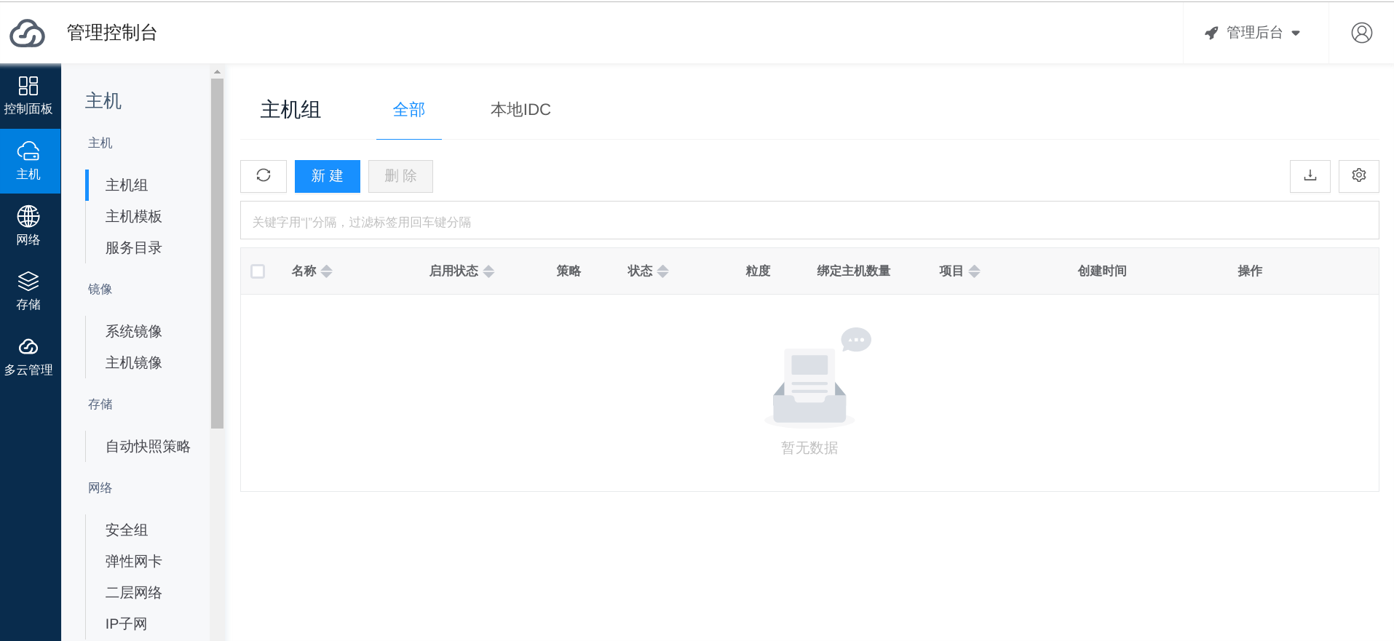Click the cloud logo icon
Screen dimensions: 1394x641
pyautogui.click(x=28, y=33)
